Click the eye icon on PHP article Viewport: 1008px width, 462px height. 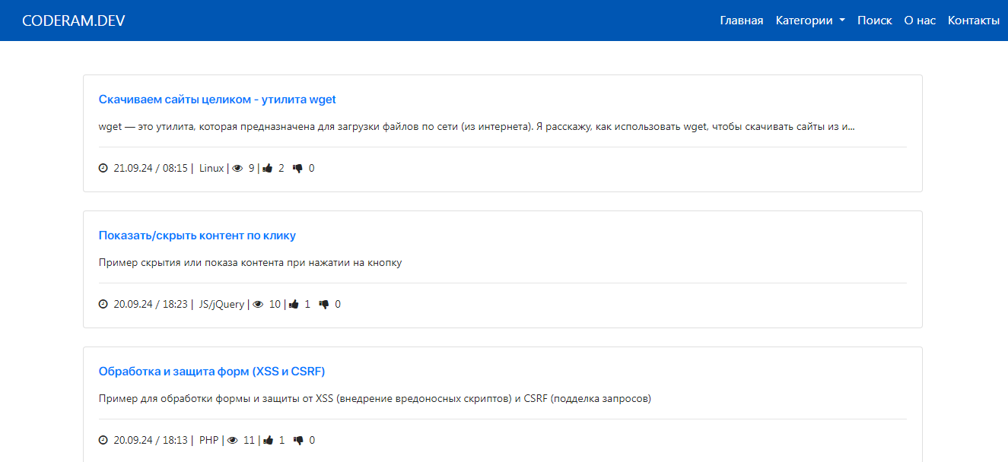click(233, 441)
